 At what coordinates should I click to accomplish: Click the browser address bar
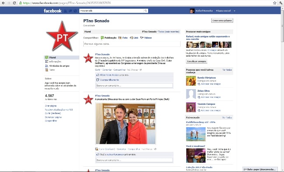click(145, 3)
